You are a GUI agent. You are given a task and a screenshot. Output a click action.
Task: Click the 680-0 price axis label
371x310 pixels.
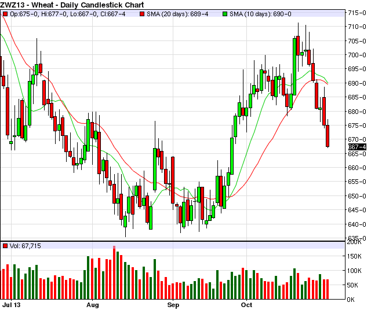[x=357, y=112]
